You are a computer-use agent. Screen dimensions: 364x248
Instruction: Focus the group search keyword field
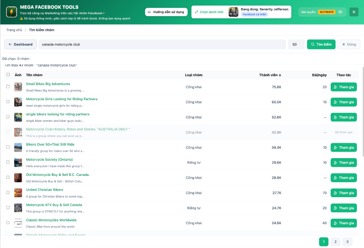tap(162, 44)
